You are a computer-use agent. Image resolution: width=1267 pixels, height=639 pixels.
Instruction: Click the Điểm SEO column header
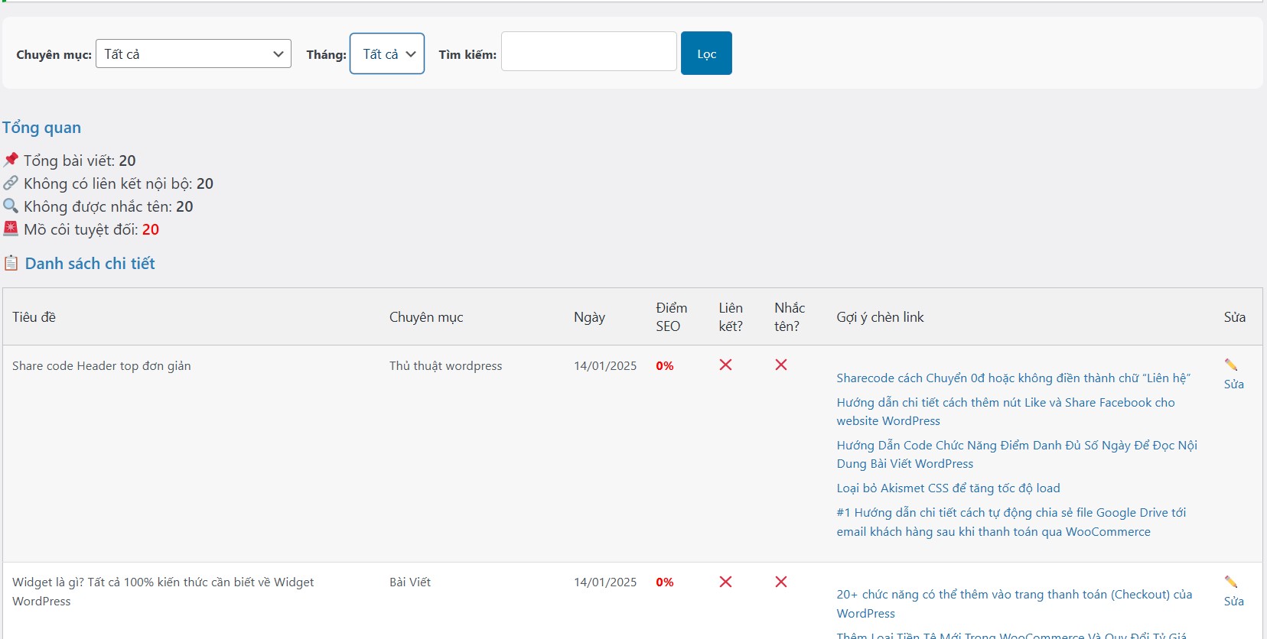click(x=671, y=317)
